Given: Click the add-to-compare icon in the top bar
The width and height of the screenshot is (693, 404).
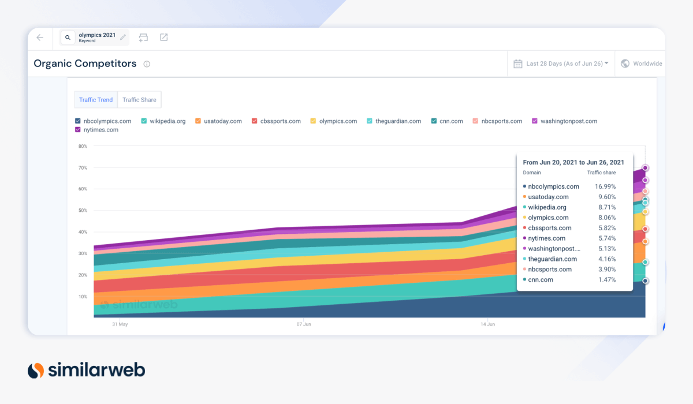Looking at the screenshot, I should pos(143,38).
